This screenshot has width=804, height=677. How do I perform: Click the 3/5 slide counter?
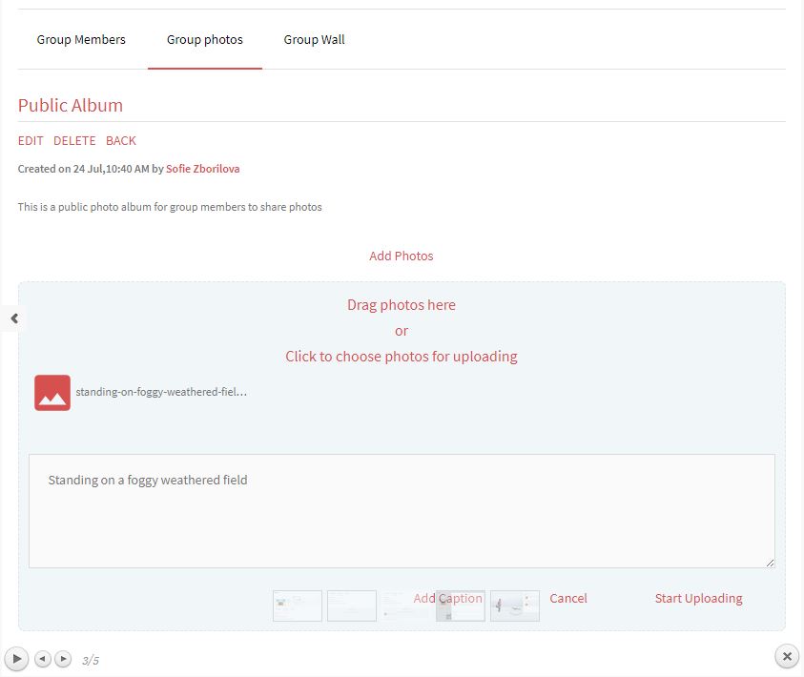[91, 660]
